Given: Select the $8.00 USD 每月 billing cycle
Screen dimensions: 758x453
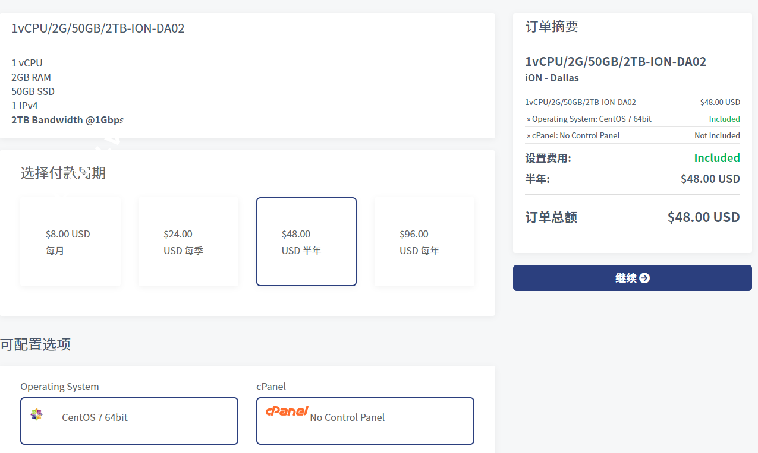Looking at the screenshot, I should click(x=70, y=242).
